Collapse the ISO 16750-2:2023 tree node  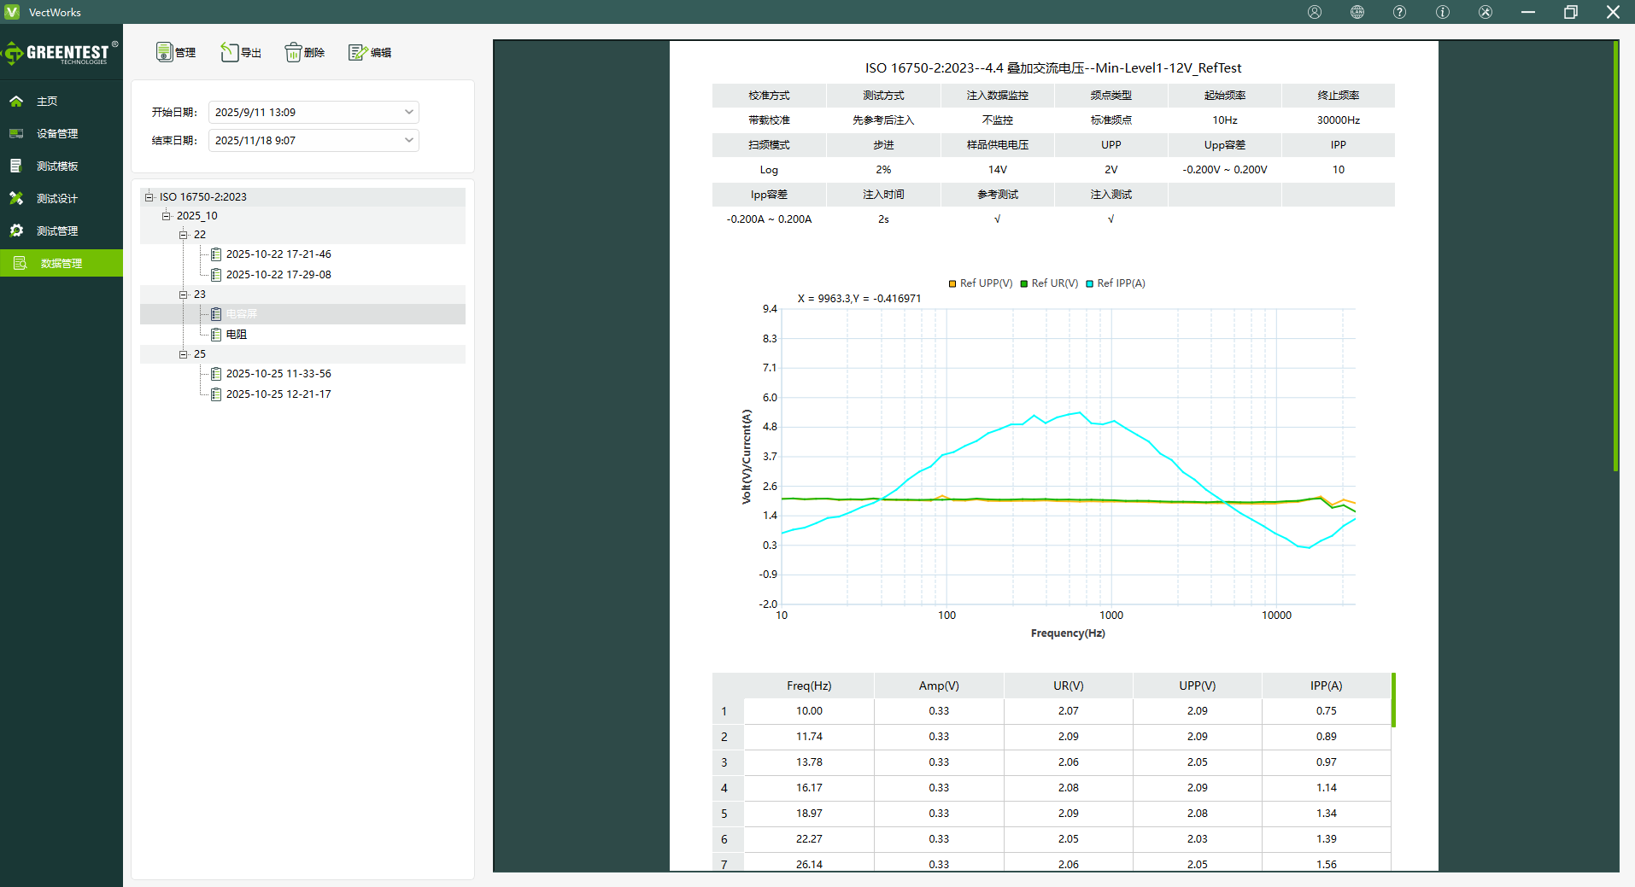pyautogui.click(x=149, y=197)
